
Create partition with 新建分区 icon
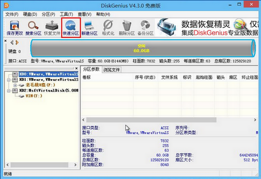pyautogui.click(x=89, y=28)
